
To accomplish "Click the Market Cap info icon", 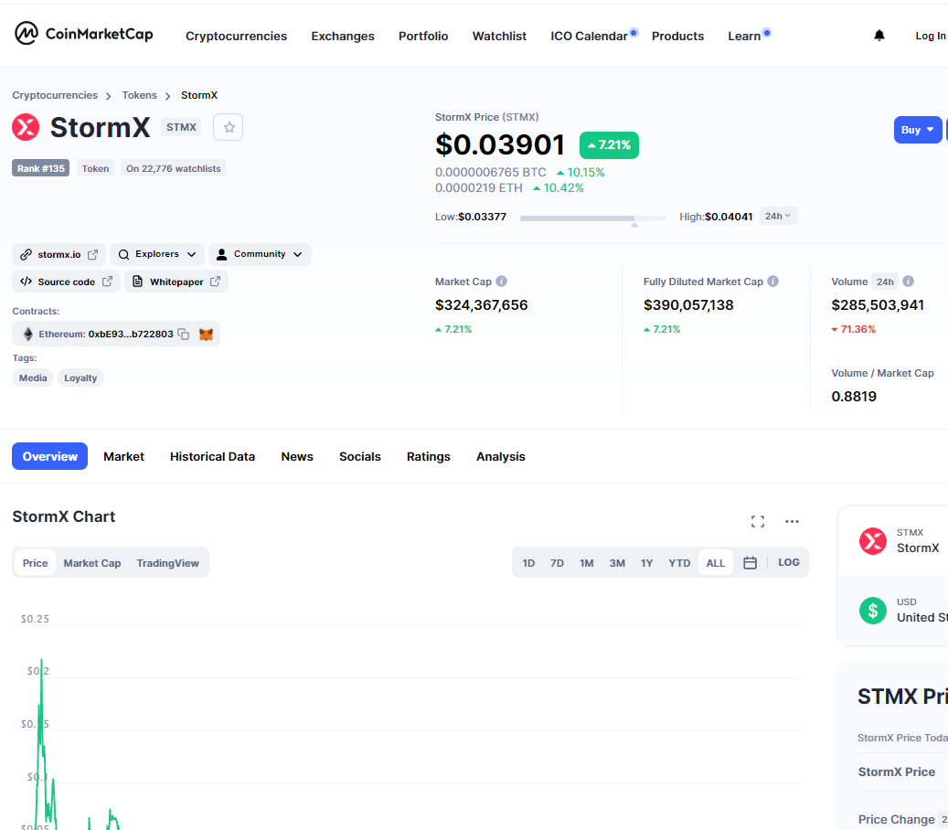I will (501, 282).
